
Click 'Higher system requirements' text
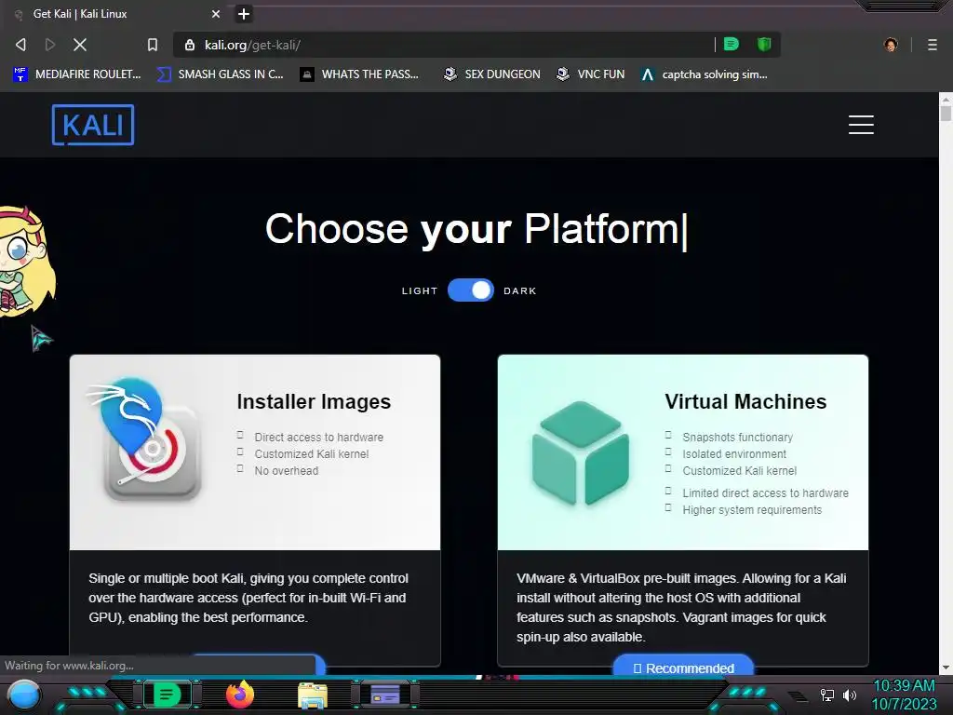click(x=752, y=509)
